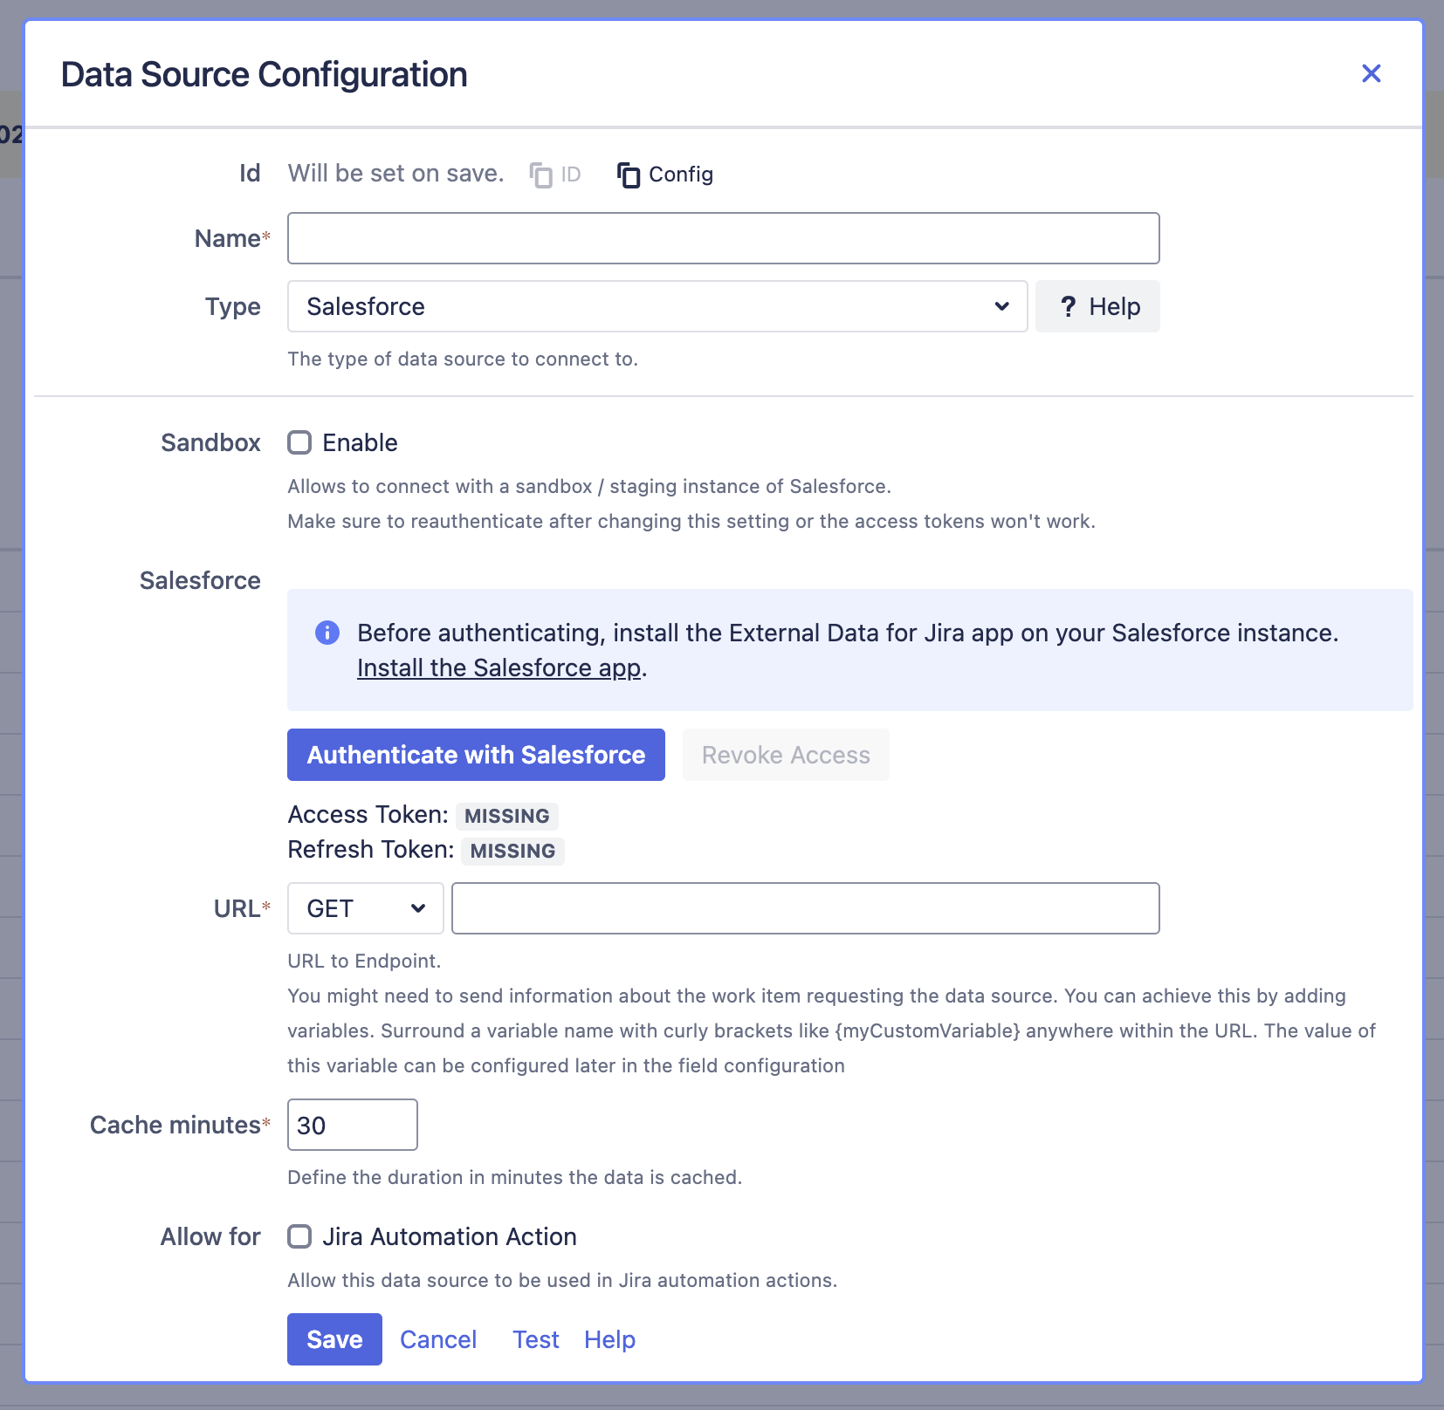1444x1410 pixels.
Task: Click the Cache minutes field showing 30
Action: pyautogui.click(x=353, y=1125)
